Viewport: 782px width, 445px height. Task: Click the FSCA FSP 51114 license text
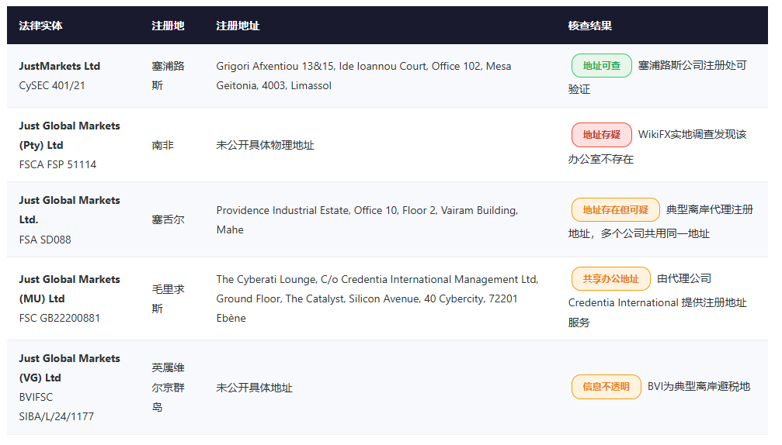57,165
